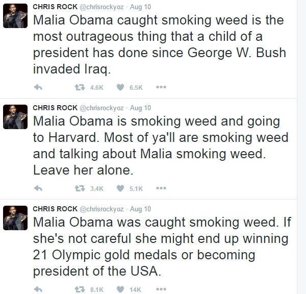
Task: Retweet the tweet with 8.1K retweets
Action: 80,289
